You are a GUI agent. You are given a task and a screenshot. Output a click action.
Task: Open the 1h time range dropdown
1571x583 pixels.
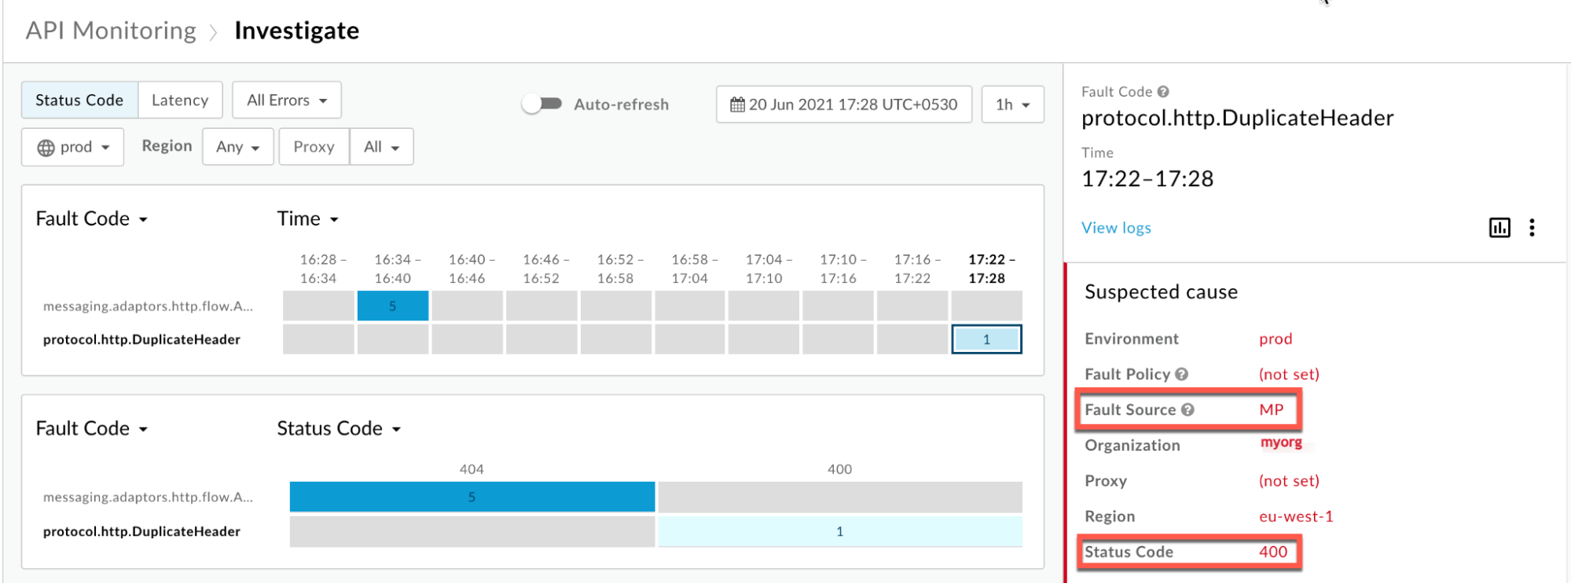[1012, 104]
